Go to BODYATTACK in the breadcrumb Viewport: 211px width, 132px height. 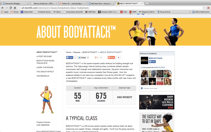click(x=90, y=52)
